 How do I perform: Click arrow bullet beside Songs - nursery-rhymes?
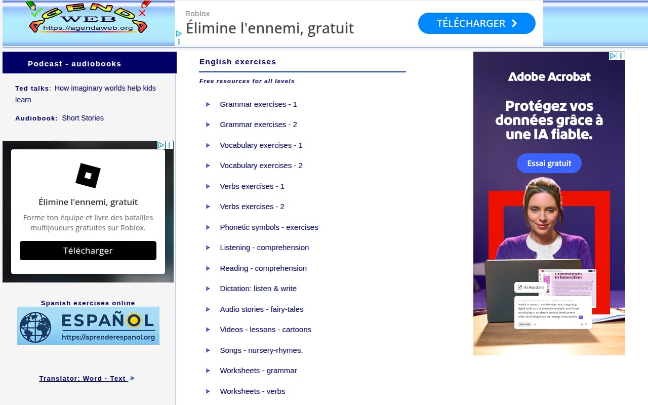[208, 350]
